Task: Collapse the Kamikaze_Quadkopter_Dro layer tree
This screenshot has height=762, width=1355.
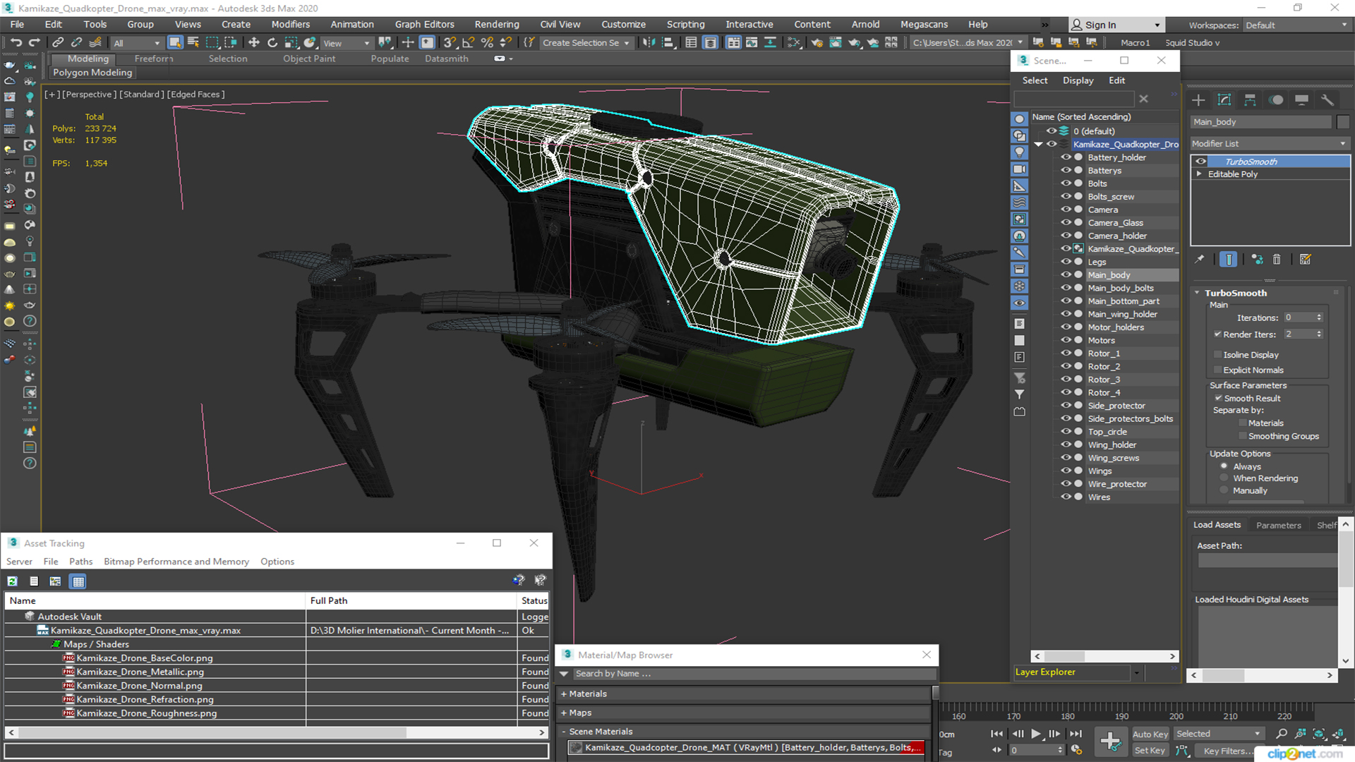Action: [1038, 145]
